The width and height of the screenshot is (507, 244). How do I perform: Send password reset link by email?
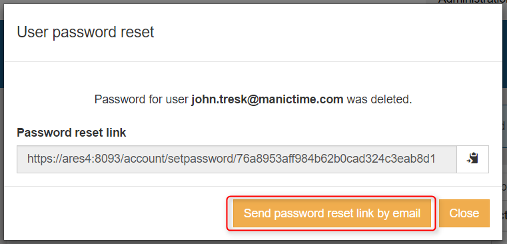[x=332, y=213]
